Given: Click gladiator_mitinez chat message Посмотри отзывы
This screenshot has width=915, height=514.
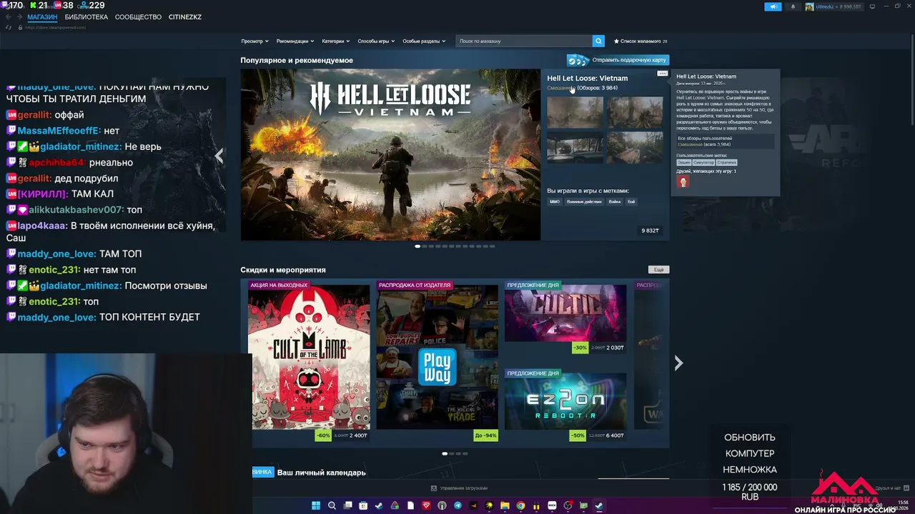Looking at the screenshot, I should click(166, 286).
